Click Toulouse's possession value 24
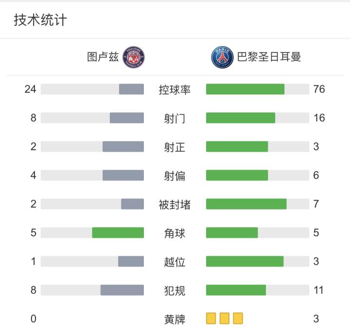The image size is (350, 334). coord(31,89)
